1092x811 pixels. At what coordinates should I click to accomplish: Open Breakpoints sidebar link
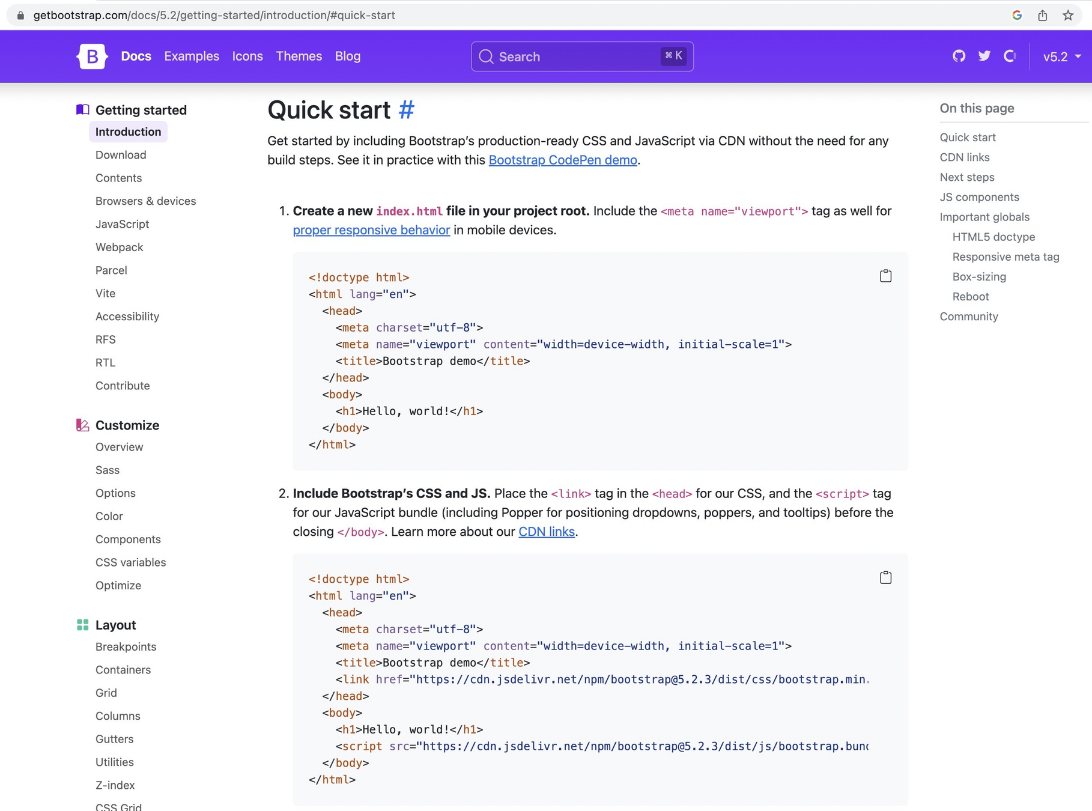click(126, 647)
